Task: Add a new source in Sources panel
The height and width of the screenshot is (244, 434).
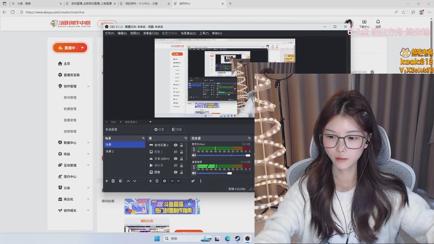Action: point(150,181)
